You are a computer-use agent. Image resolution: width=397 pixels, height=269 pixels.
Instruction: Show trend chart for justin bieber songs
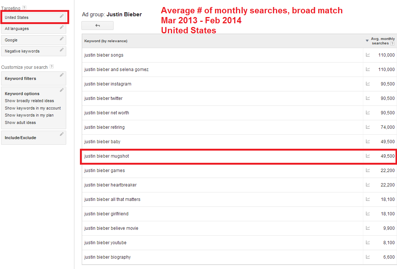pyautogui.click(x=368, y=55)
